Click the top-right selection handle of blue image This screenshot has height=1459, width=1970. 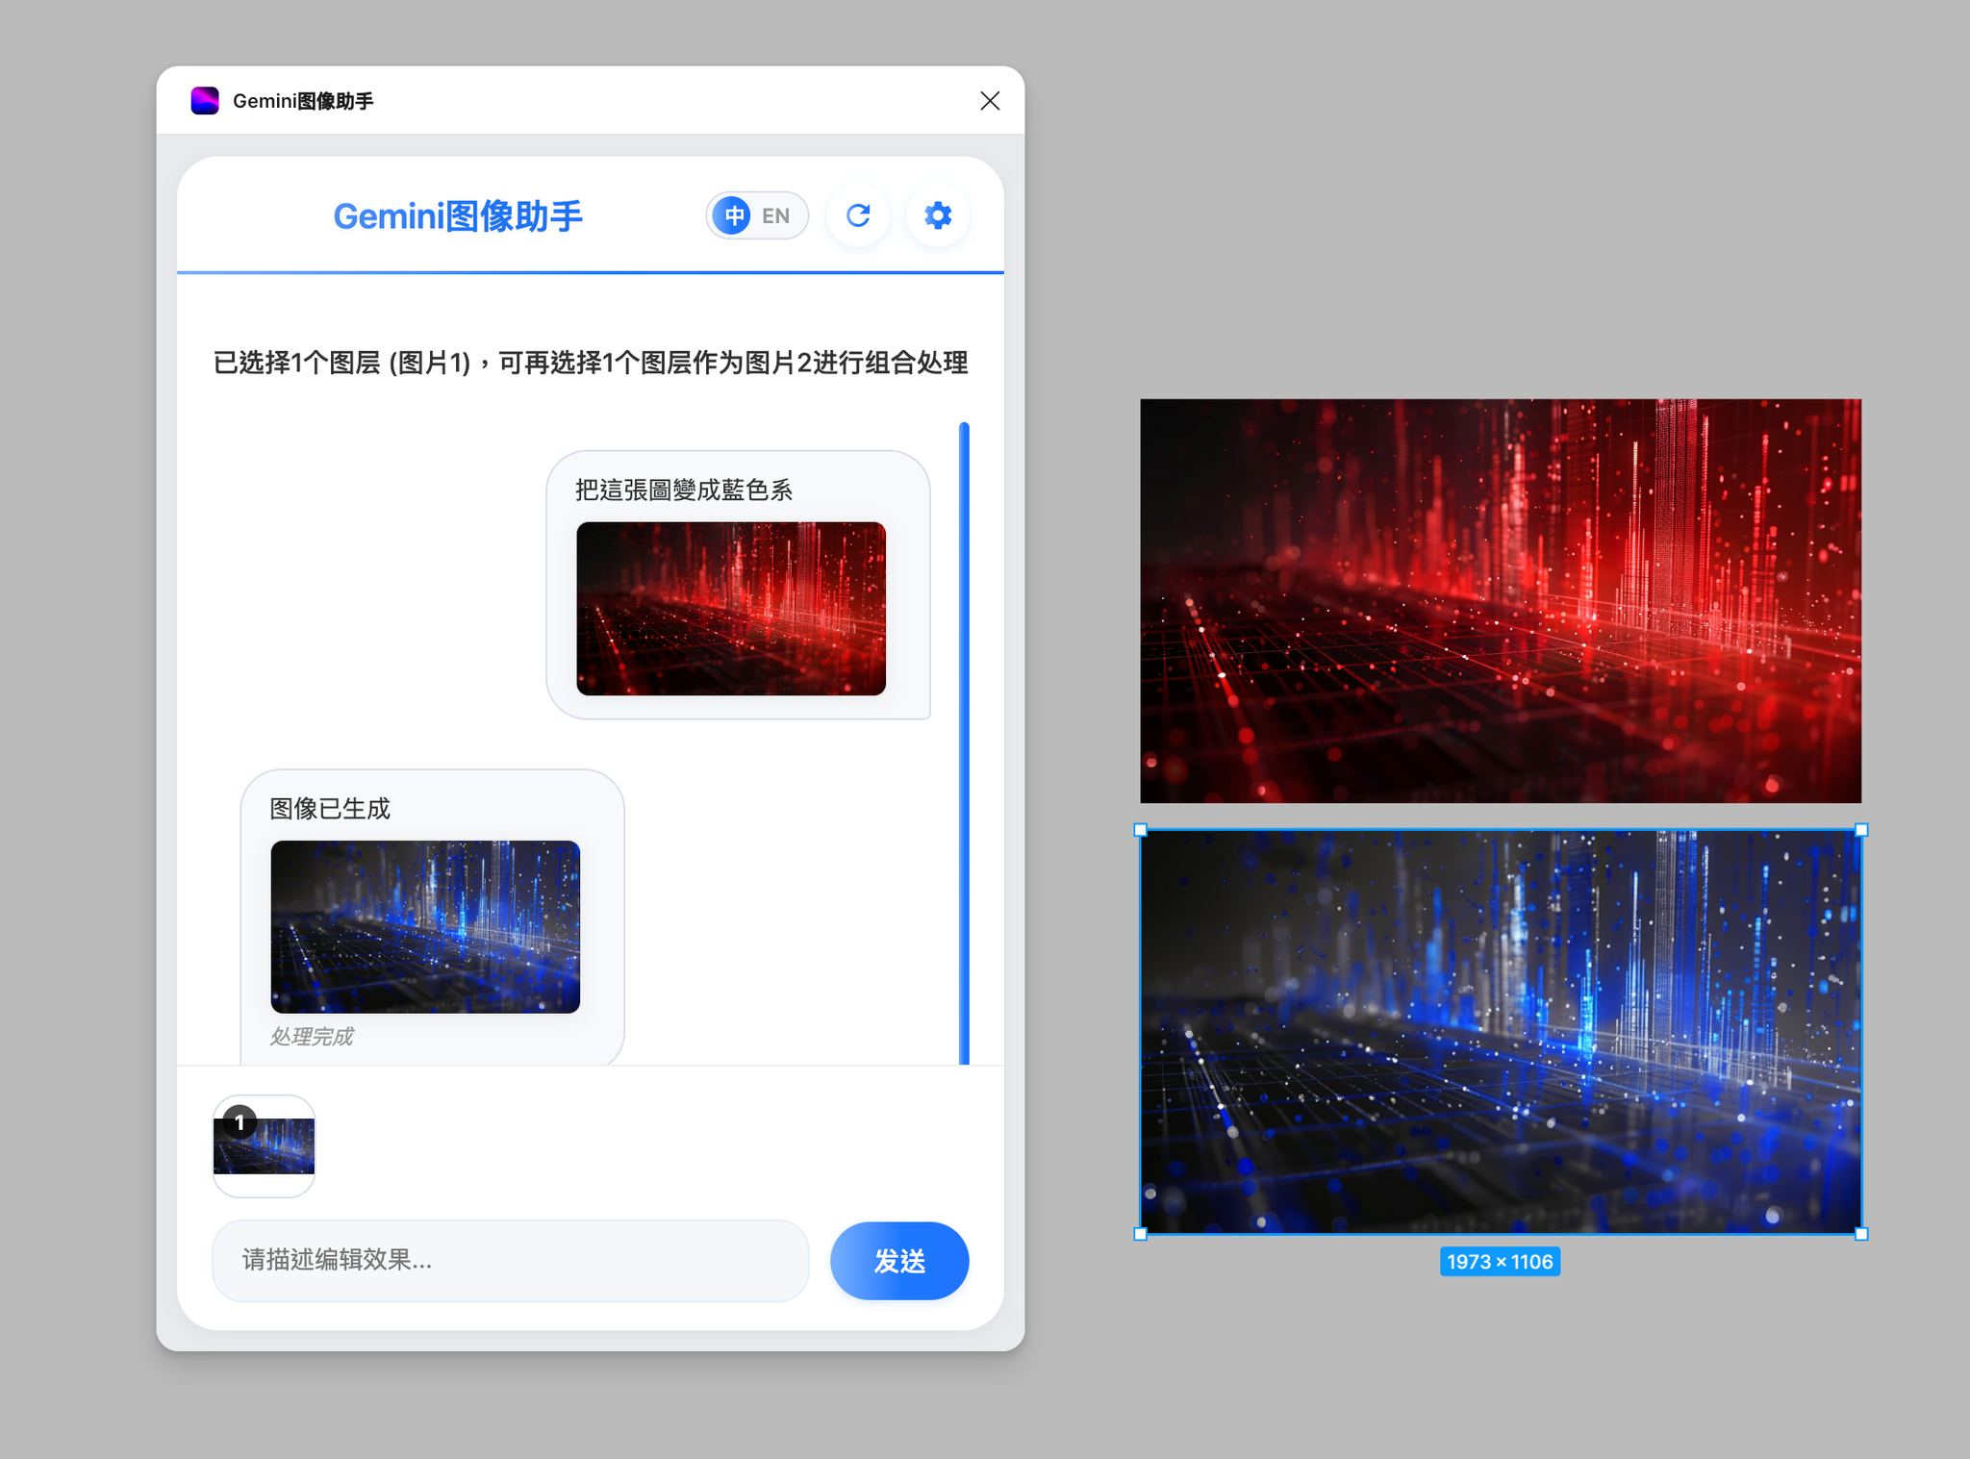1861,830
